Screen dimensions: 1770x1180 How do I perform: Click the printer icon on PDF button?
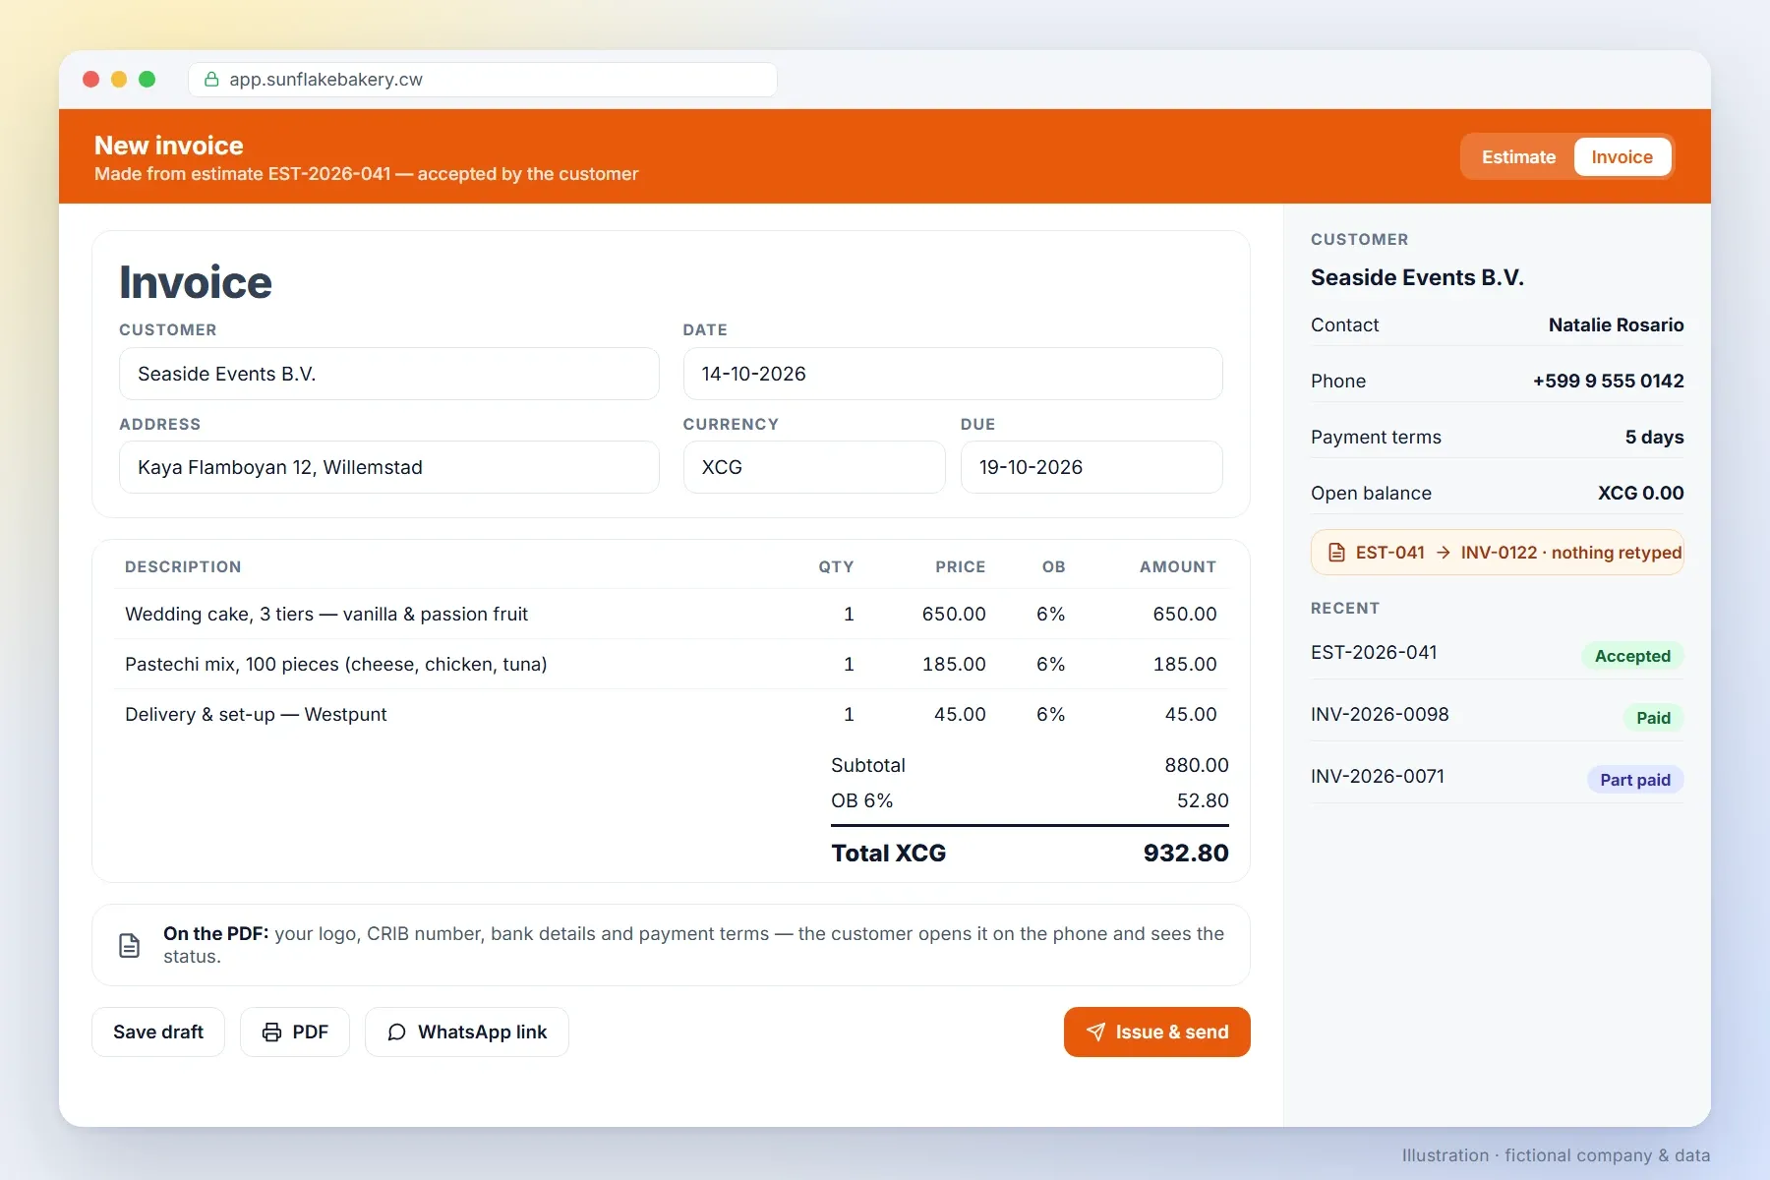pos(271,1032)
